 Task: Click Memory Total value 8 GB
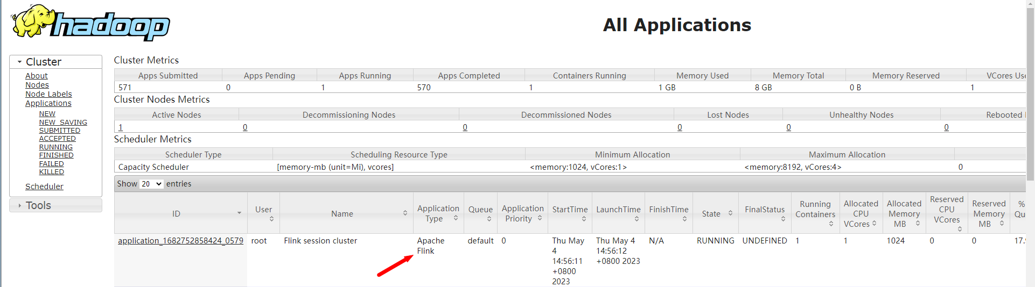pos(763,88)
